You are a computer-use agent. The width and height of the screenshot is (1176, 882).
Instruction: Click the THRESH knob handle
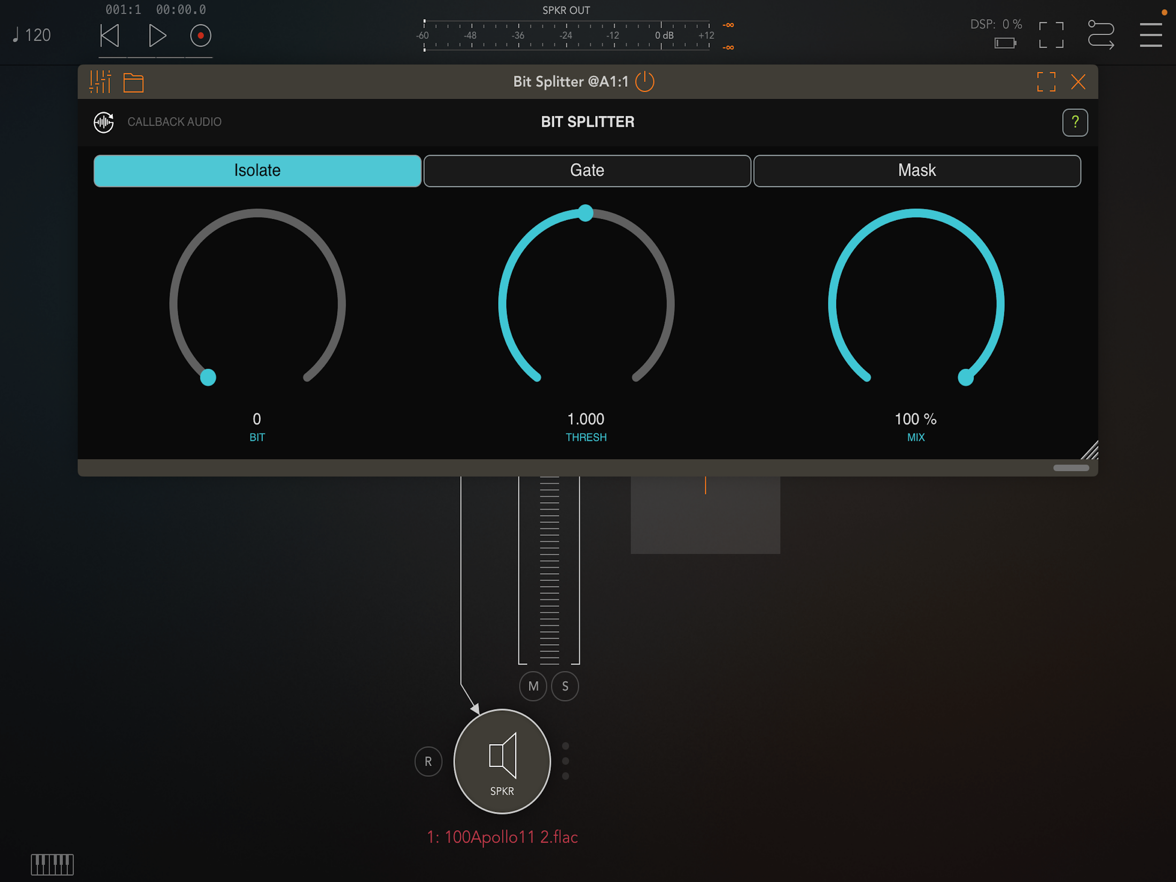[585, 213]
